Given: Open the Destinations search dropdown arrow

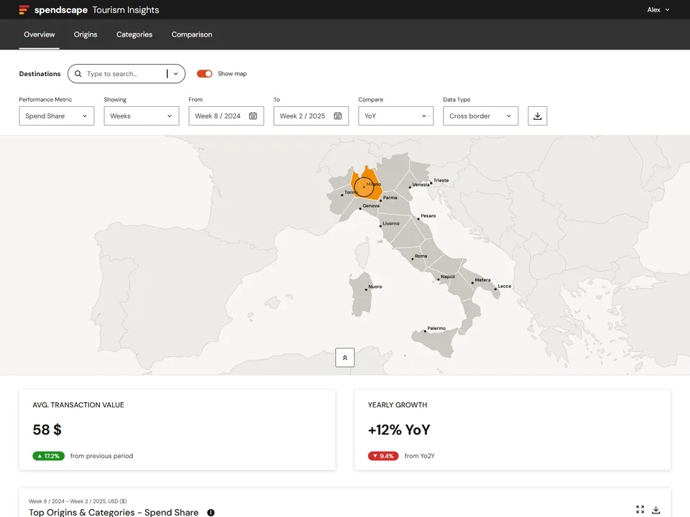Looking at the screenshot, I should [x=175, y=74].
